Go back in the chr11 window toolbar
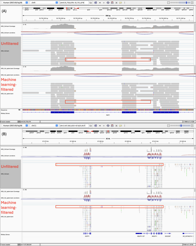 coord(100,126)
